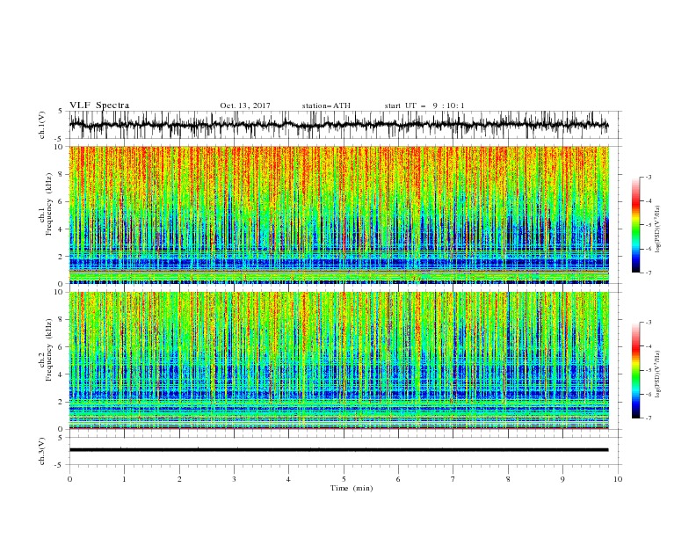Click the "station=ATH" header text

(x=326, y=105)
